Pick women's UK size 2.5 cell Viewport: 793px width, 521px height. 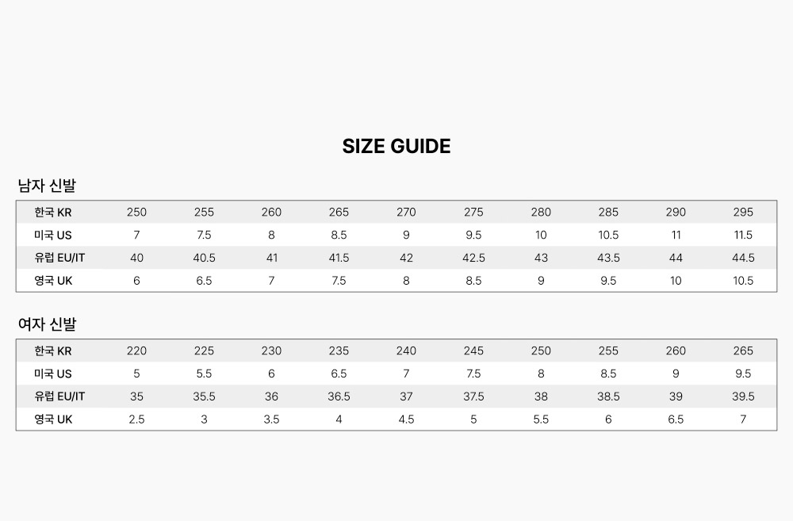(136, 419)
